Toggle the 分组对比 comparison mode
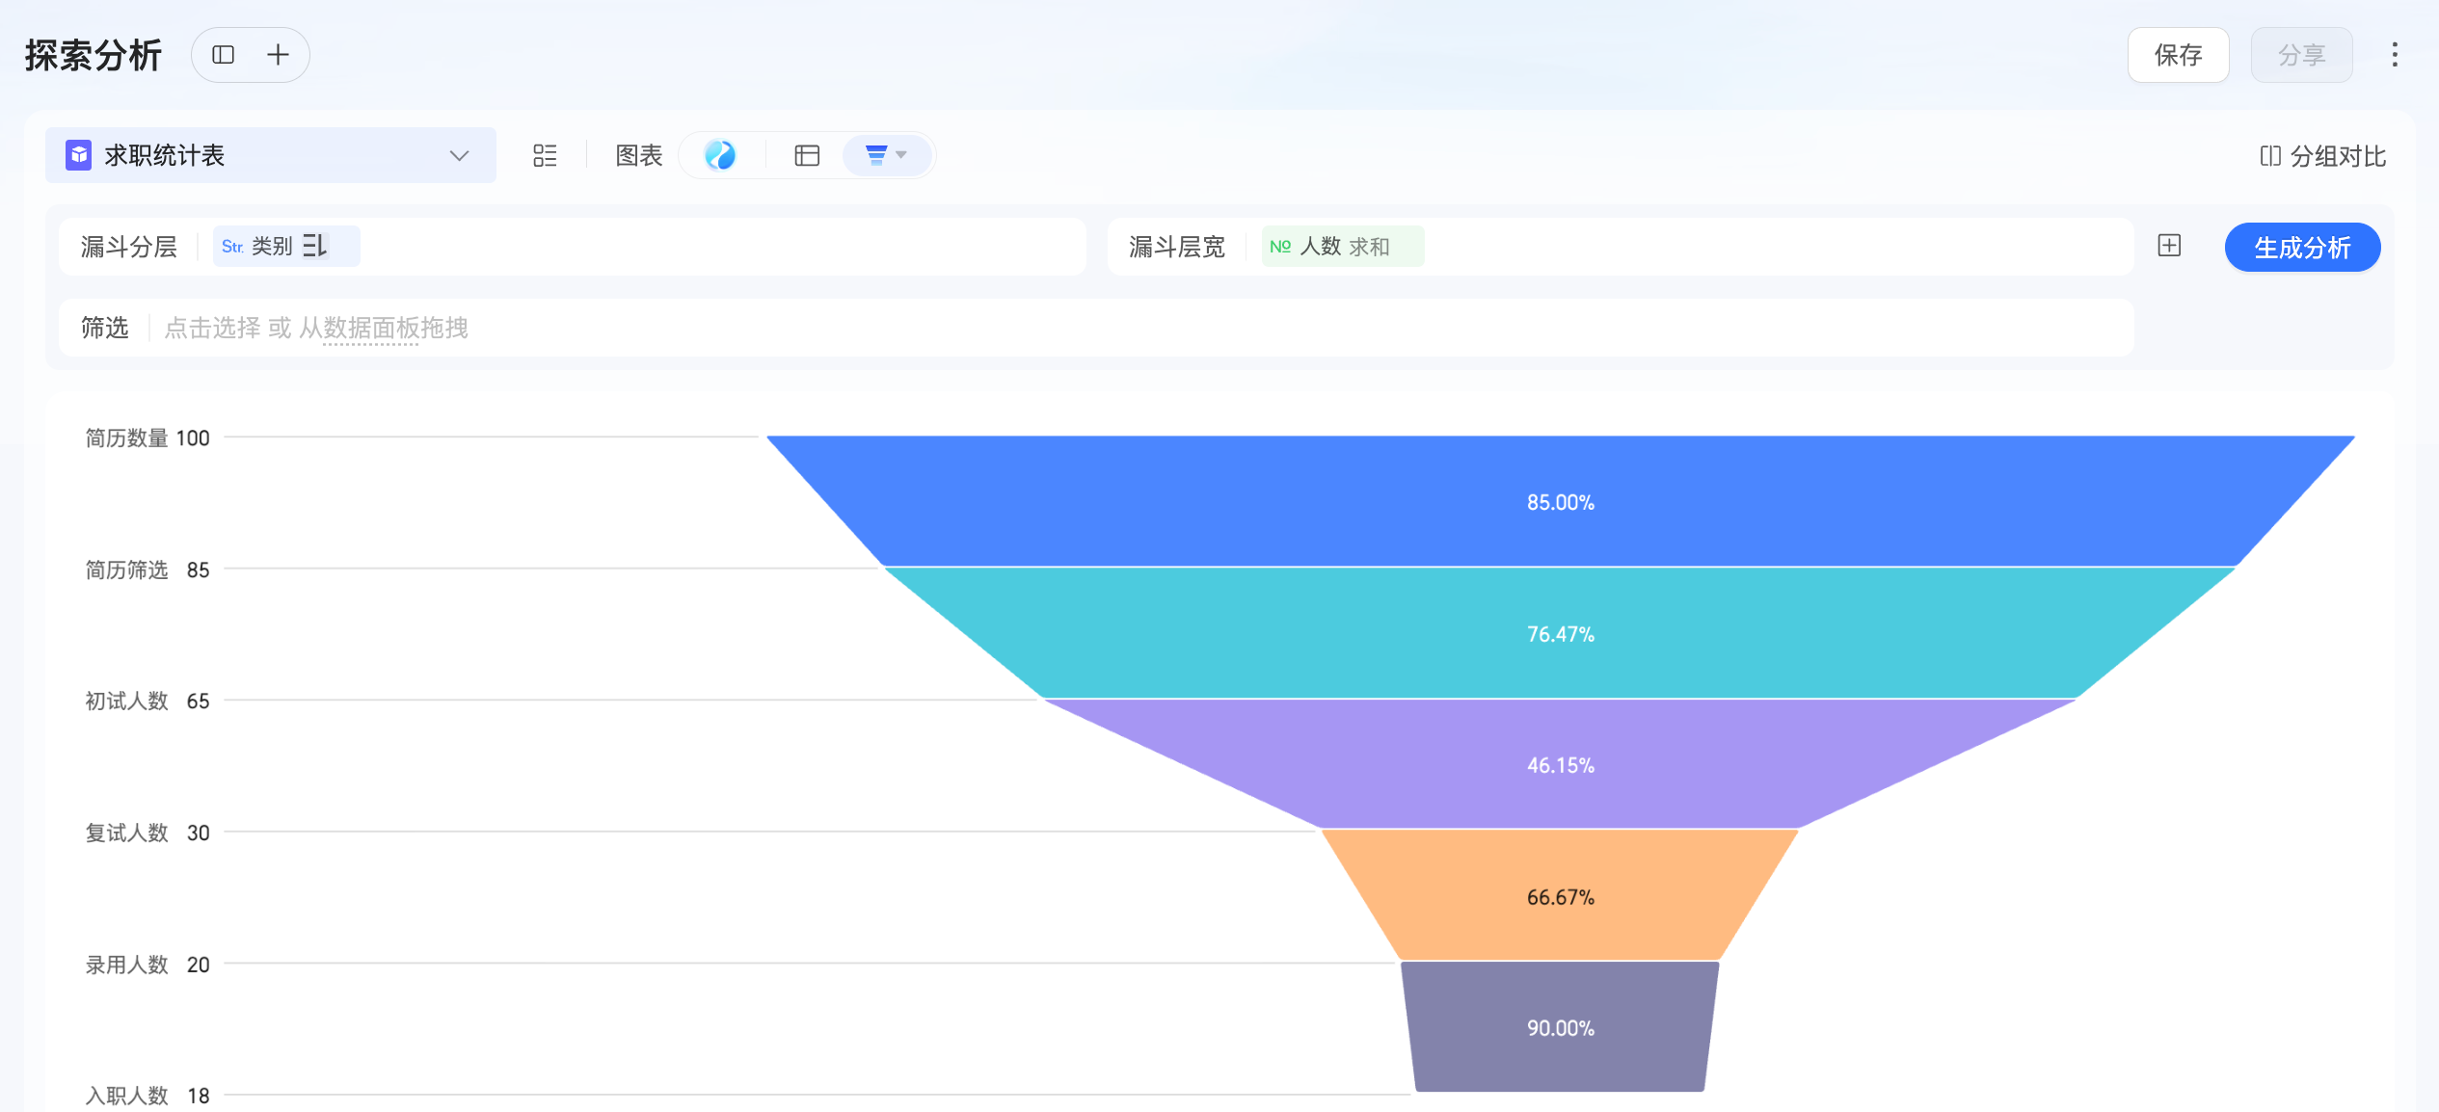 point(2322,156)
